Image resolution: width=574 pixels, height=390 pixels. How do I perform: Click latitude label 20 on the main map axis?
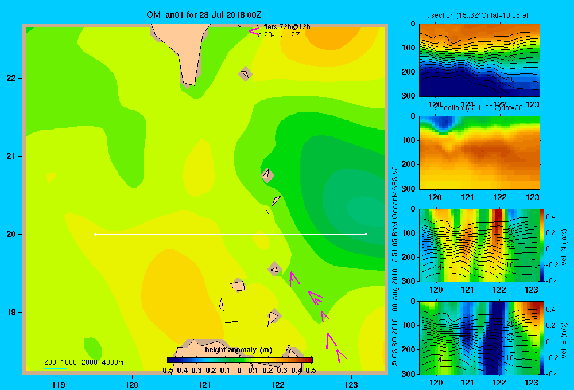point(11,234)
